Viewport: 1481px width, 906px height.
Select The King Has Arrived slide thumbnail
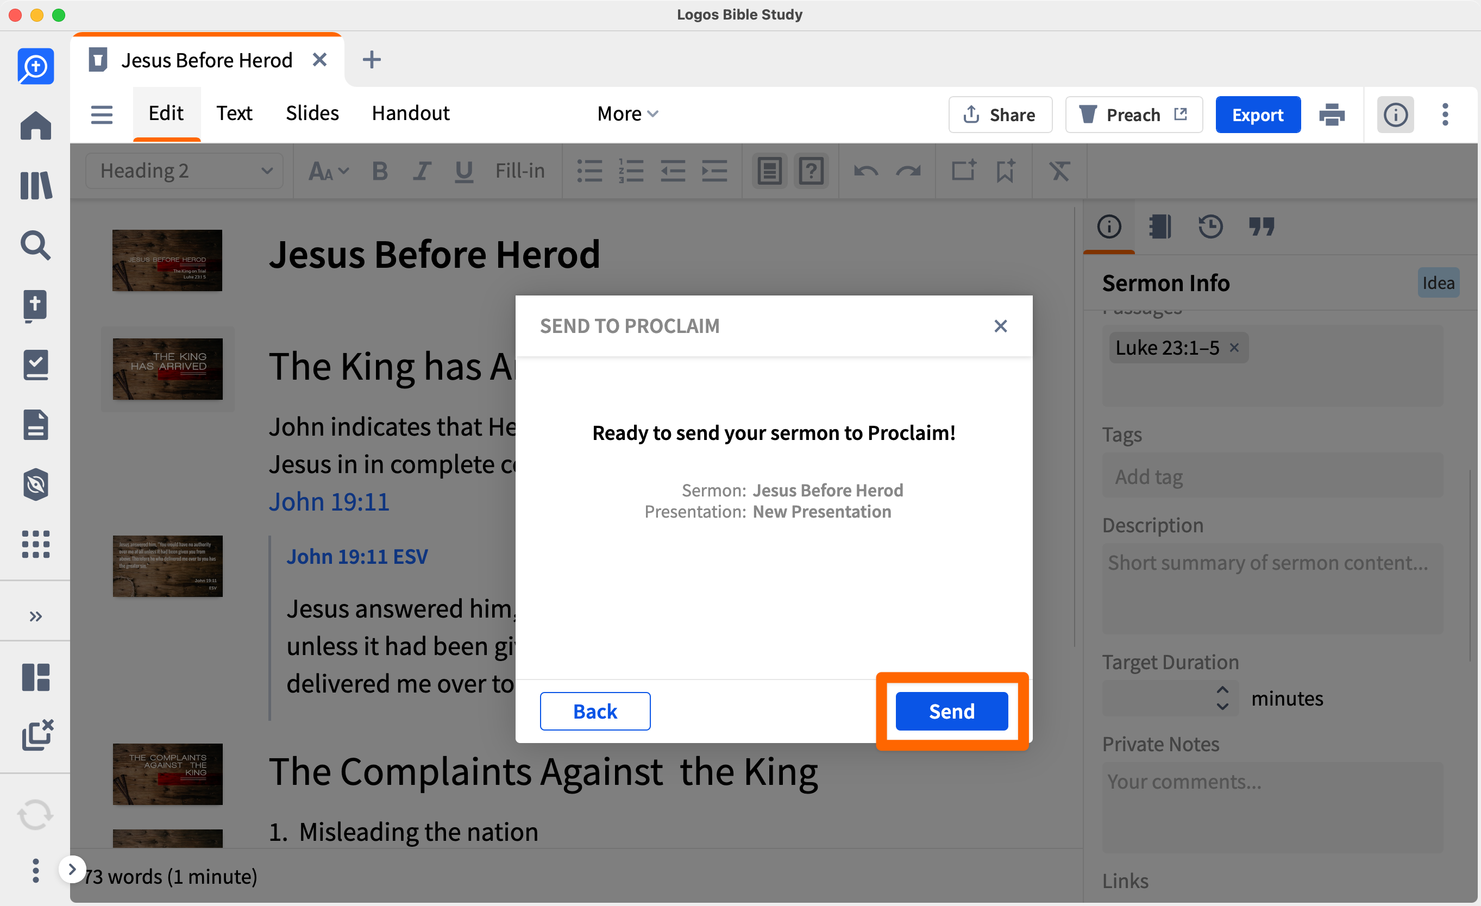tap(168, 369)
